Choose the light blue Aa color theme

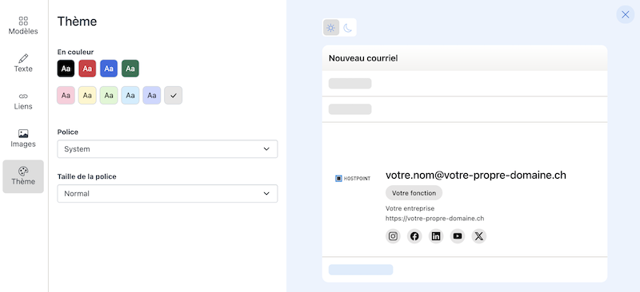click(x=130, y=95)
